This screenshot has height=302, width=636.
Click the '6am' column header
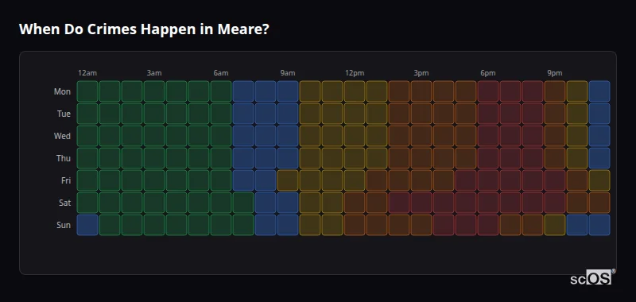pyautogui.click(x=221, y=73)
